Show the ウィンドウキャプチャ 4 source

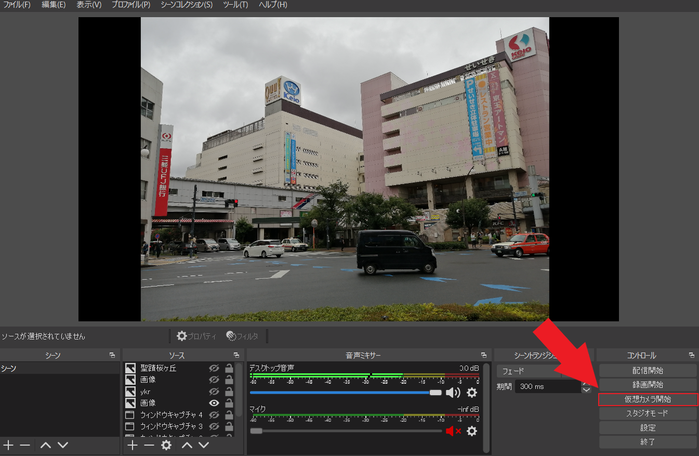point(214,415)
